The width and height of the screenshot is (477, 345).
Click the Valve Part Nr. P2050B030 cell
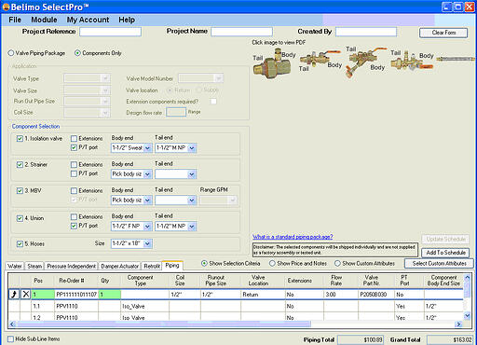tap(375, 295)
